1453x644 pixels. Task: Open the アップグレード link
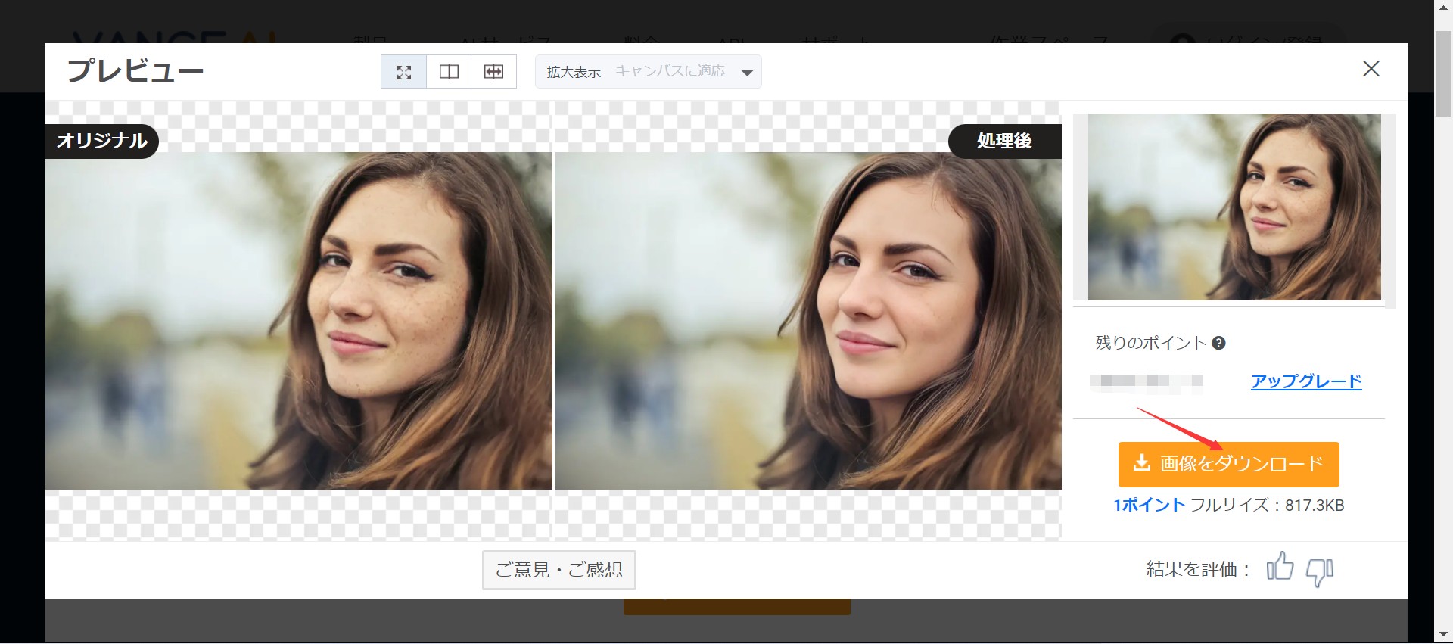tap(1306, 381)
